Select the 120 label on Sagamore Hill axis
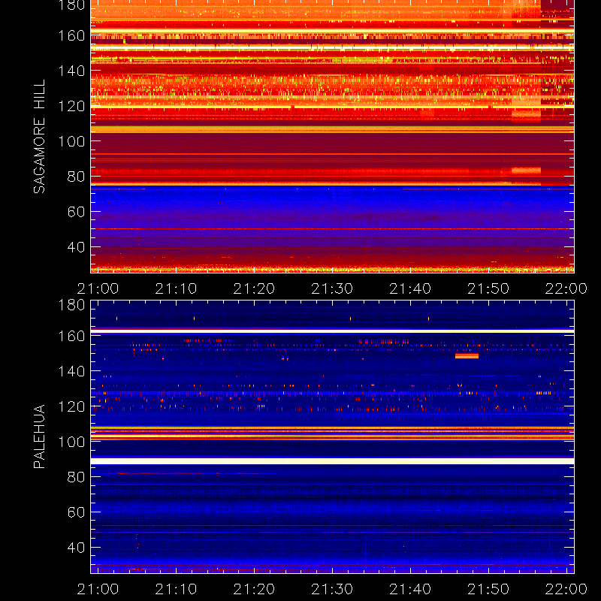The width and height of the screenshot is (601, 601). point(71,106)
